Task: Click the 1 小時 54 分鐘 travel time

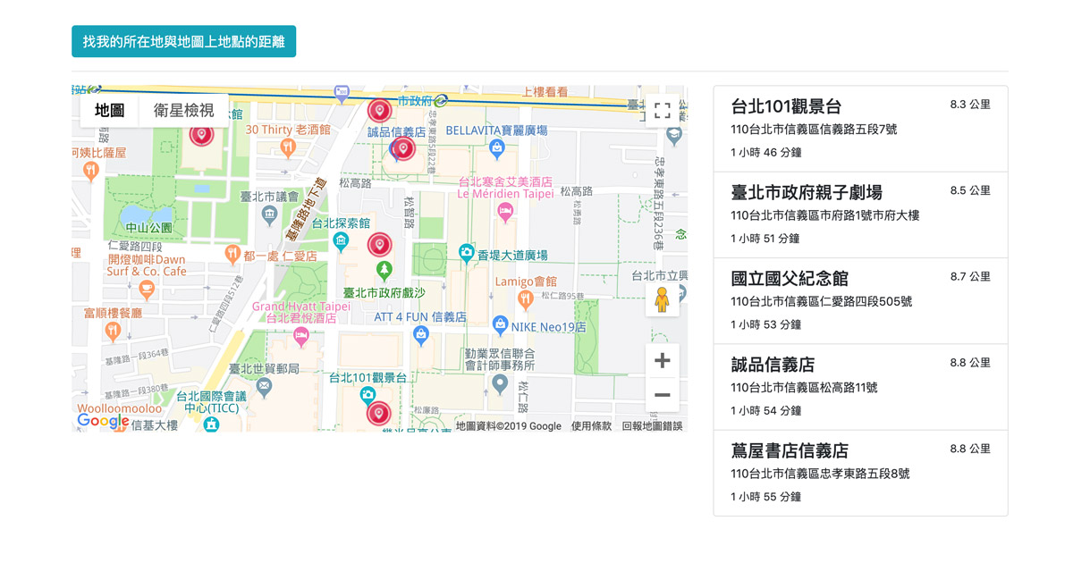Action: pos(765,411)
